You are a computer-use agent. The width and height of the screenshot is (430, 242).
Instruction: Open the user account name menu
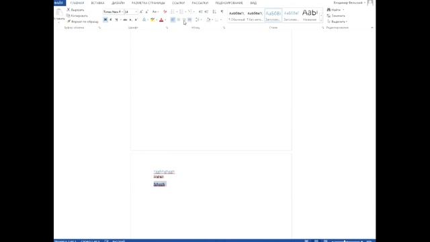tap(349, 3)
